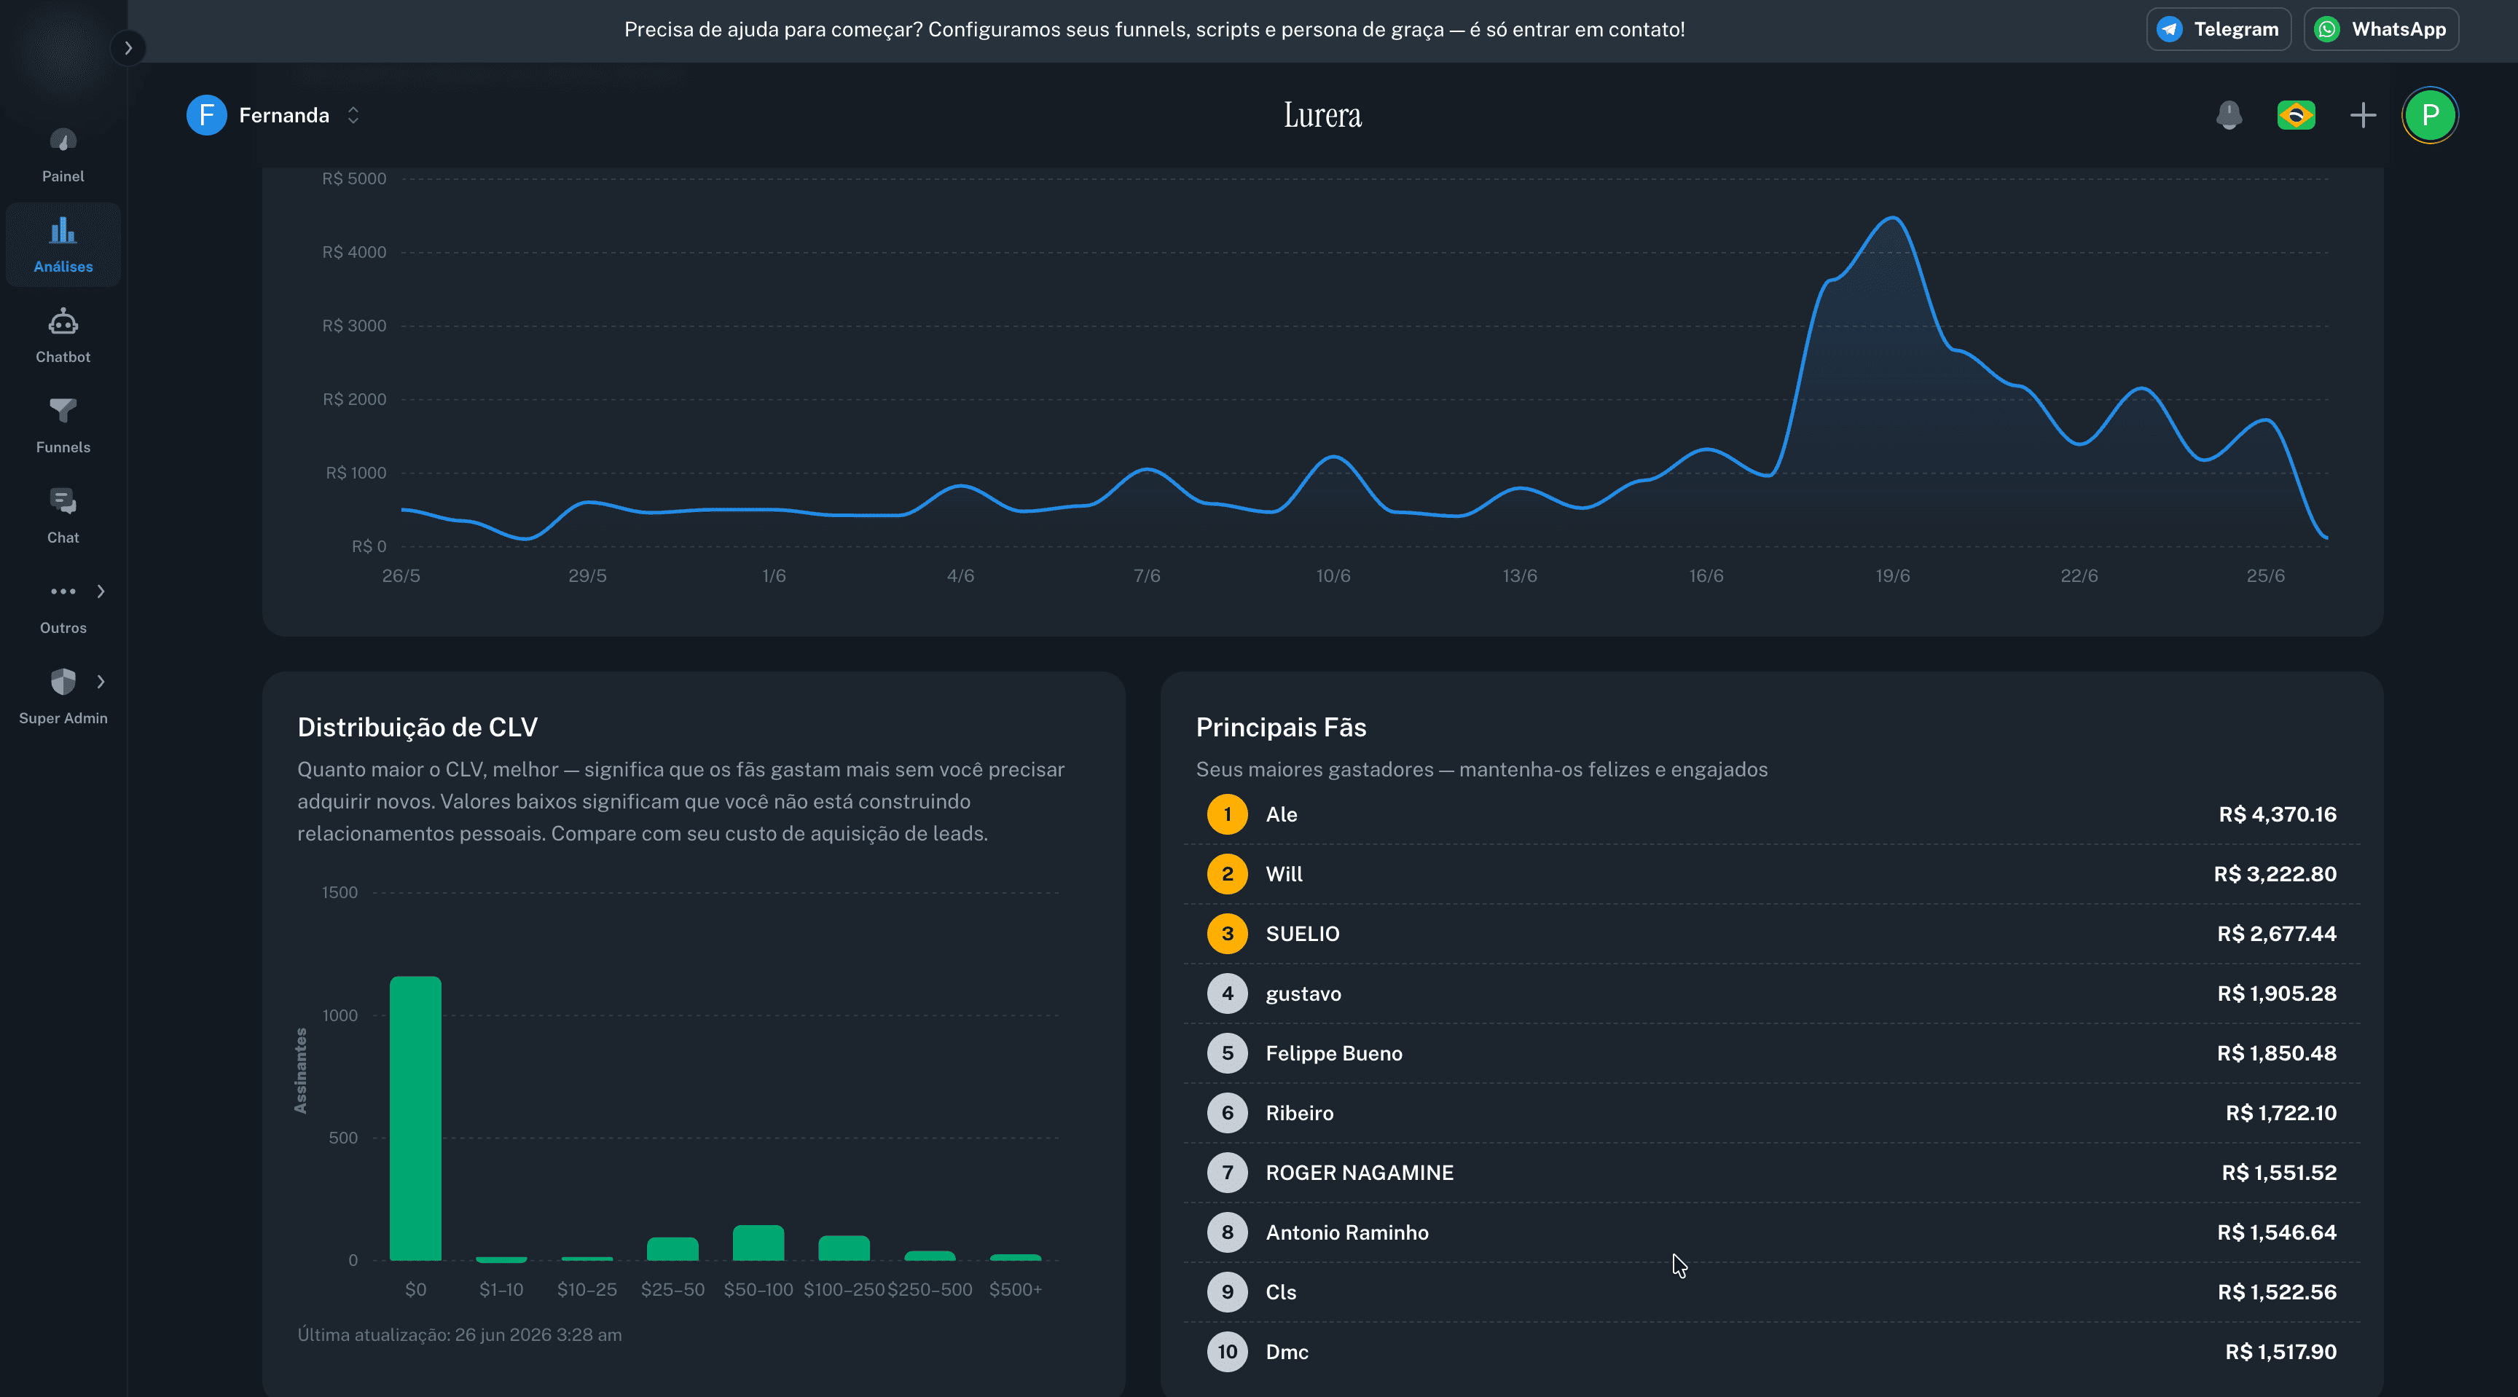Open the profile avatar P

click(2430, 115)
